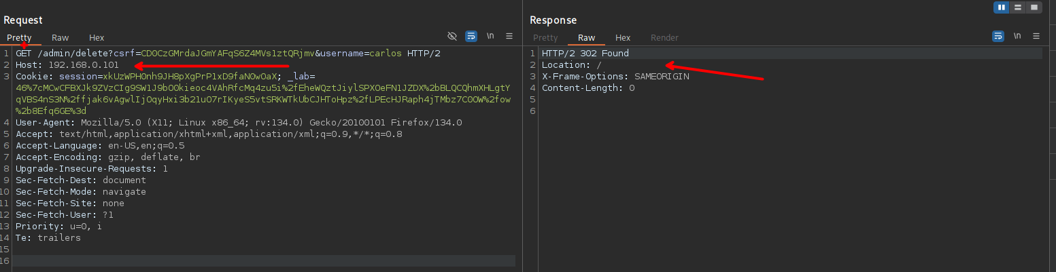The image size is (1056, 272).
Task: Click the Location header line in the response
Action: click(571, 65)
